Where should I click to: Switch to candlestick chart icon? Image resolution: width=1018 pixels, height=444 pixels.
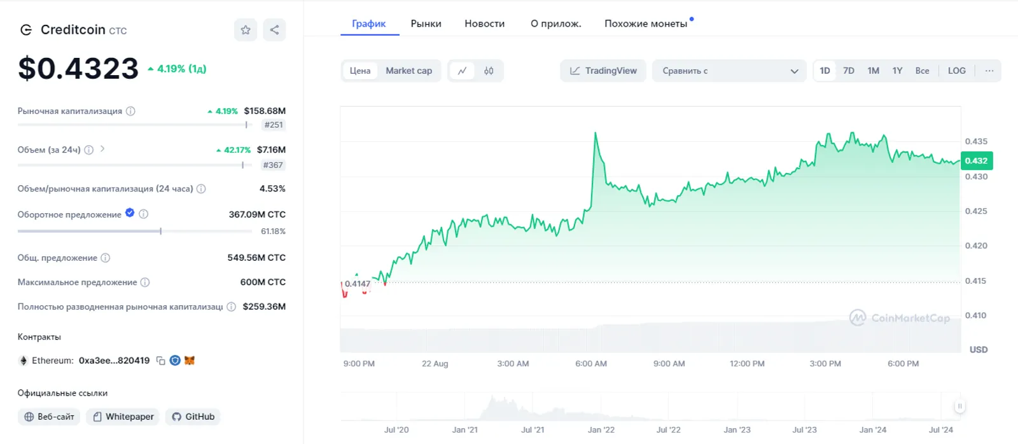pos(489,71)
